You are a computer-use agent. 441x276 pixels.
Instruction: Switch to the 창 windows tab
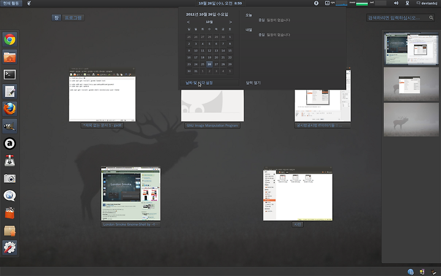(x=56, y=18)
